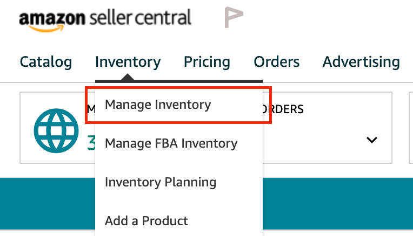Open the Orders menu
This screenshot has height=236, width=413.
coord(277,62)
